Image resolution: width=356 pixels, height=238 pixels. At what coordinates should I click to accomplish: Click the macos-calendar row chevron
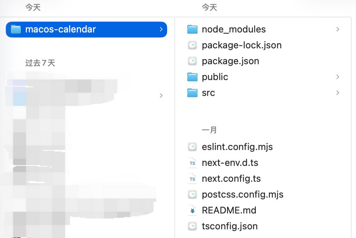click(161, 29)
